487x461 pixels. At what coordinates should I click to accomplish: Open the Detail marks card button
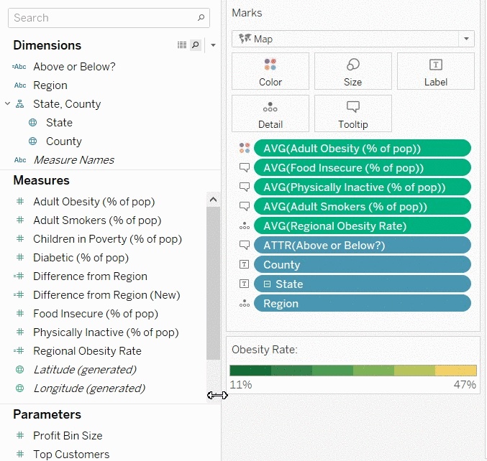tap(270, 113)
